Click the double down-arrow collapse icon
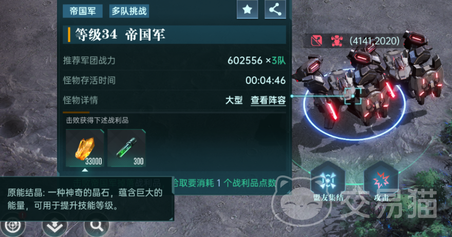Viewport: 452px width, 237px height. click(55, 226)
